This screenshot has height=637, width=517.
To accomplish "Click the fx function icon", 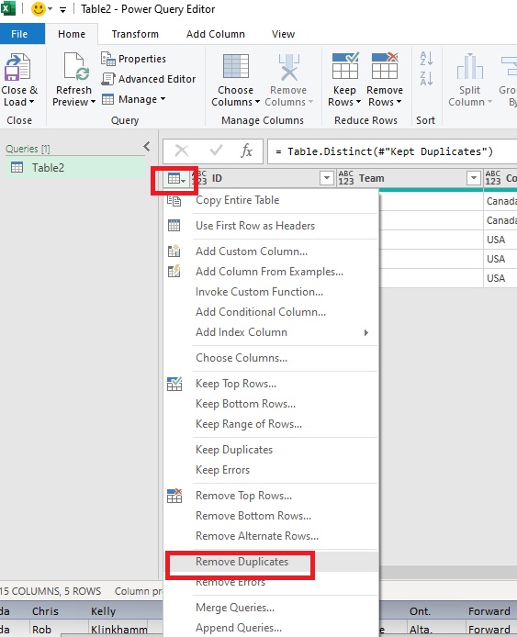I will pyautogui.click(x=246, y=151).
